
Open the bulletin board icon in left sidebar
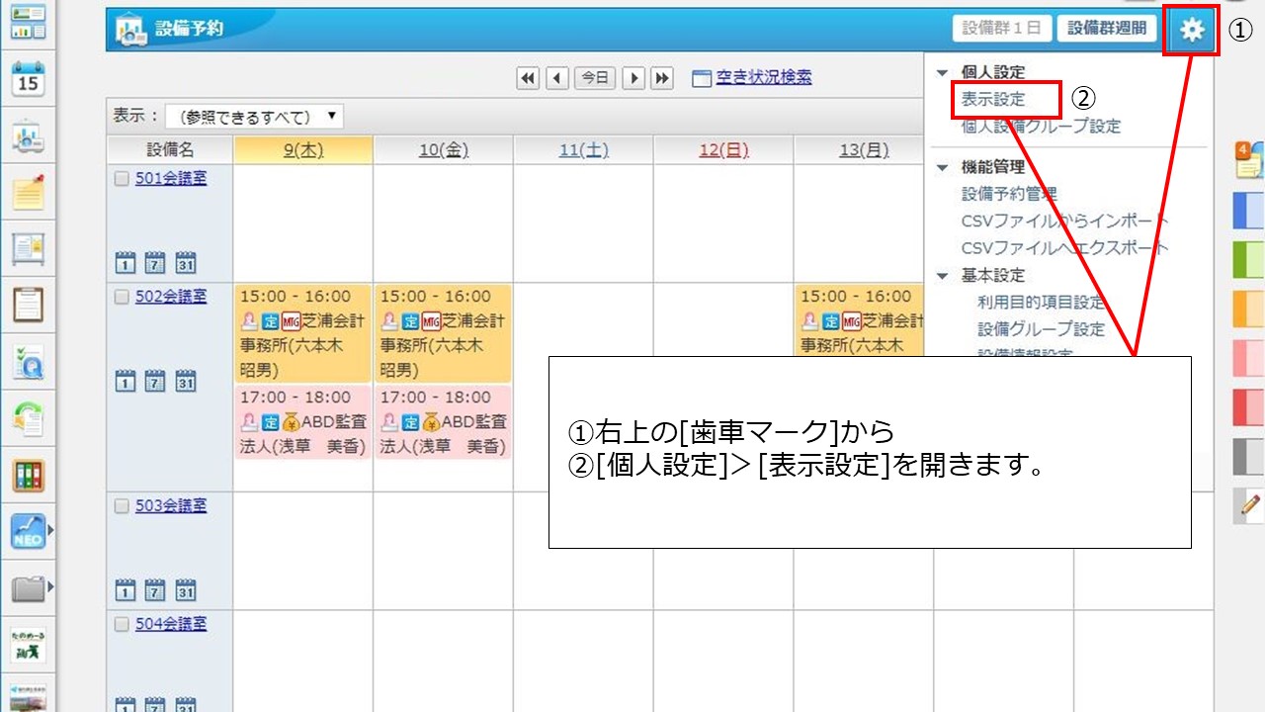point(28,249)
